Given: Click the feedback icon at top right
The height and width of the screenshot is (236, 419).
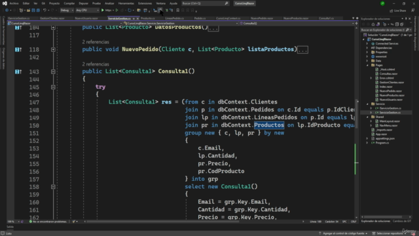Looking at the screenshot, I should coord(413,10).
